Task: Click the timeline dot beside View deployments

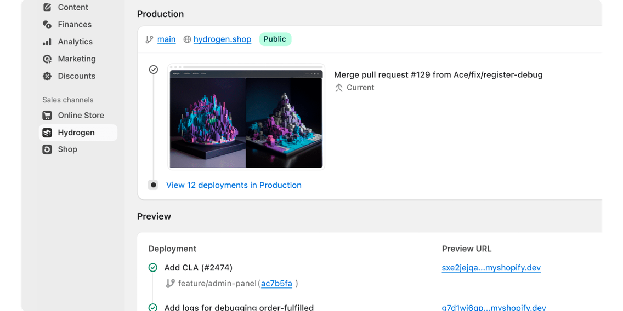Action: [154, 185]
